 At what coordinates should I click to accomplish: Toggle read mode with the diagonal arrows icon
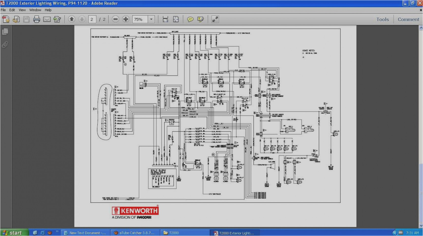pos(215,19)
